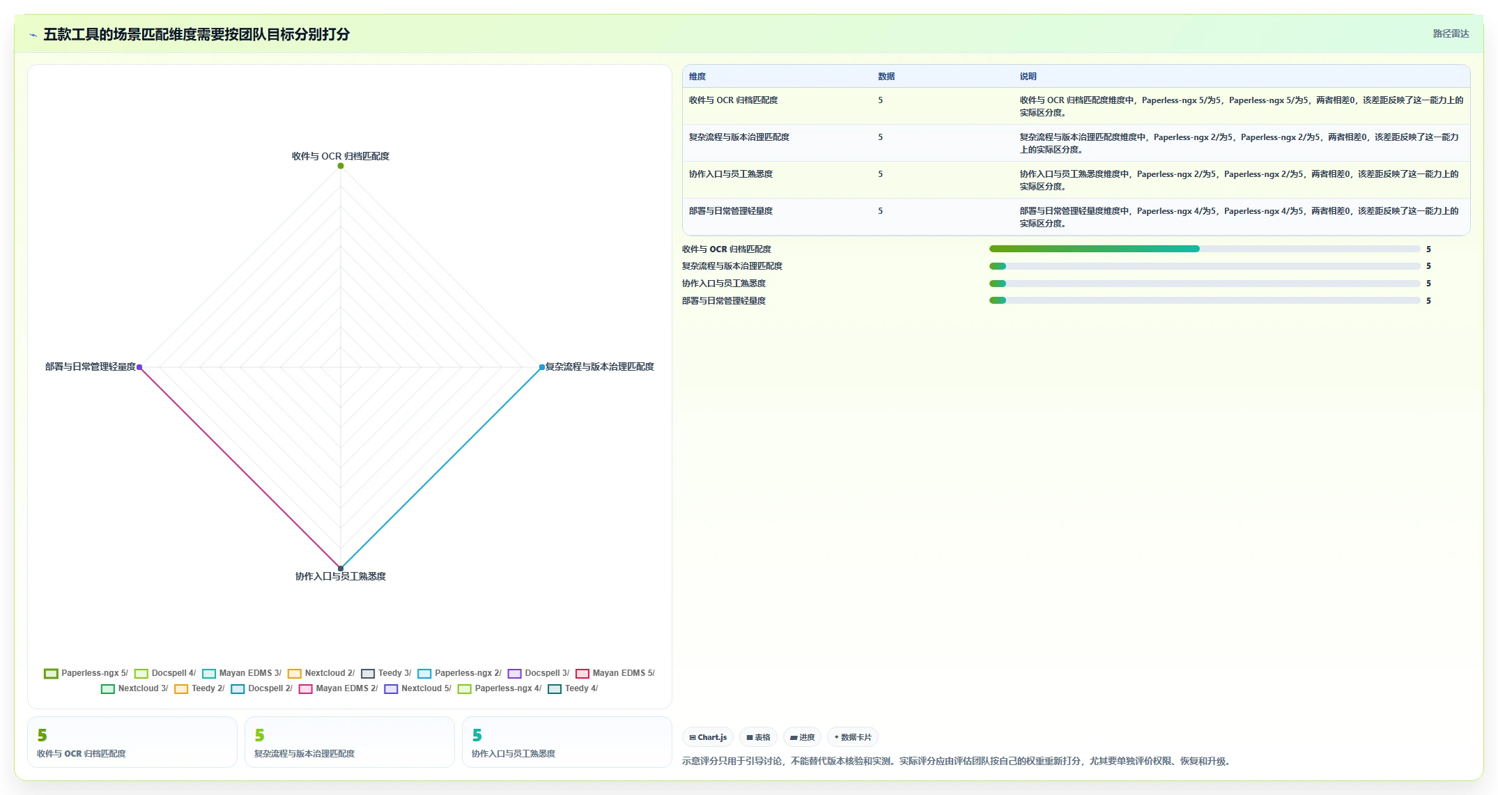The image size is (1498, 795).
Task: Click the 部署与日常管理轻量度 progress bar
Action: tap(1204, 301)
